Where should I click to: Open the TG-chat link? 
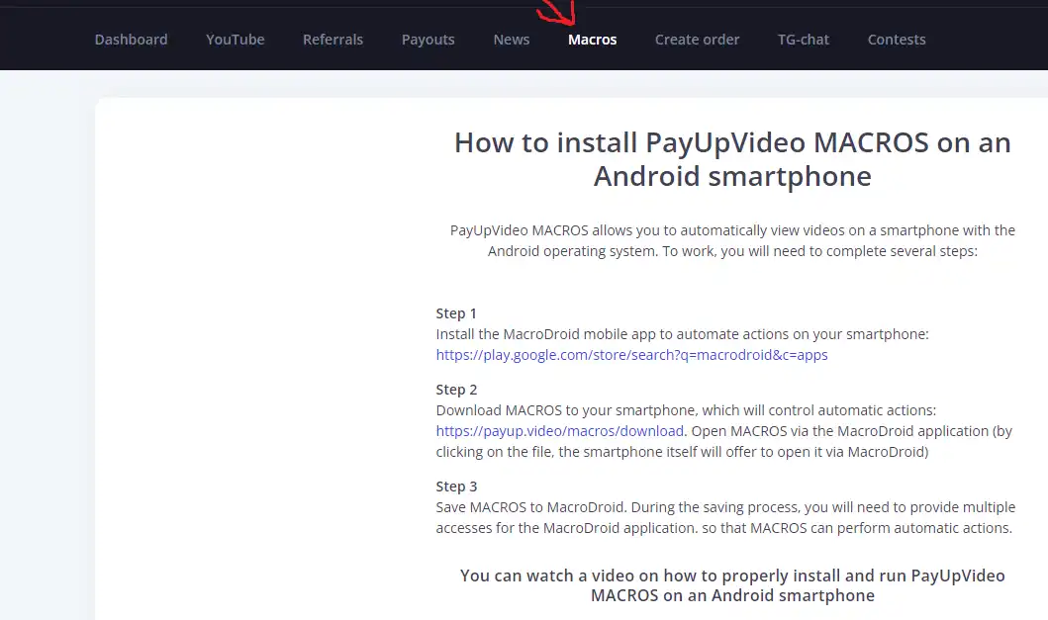pyautogui.click(x=804, y=40)
